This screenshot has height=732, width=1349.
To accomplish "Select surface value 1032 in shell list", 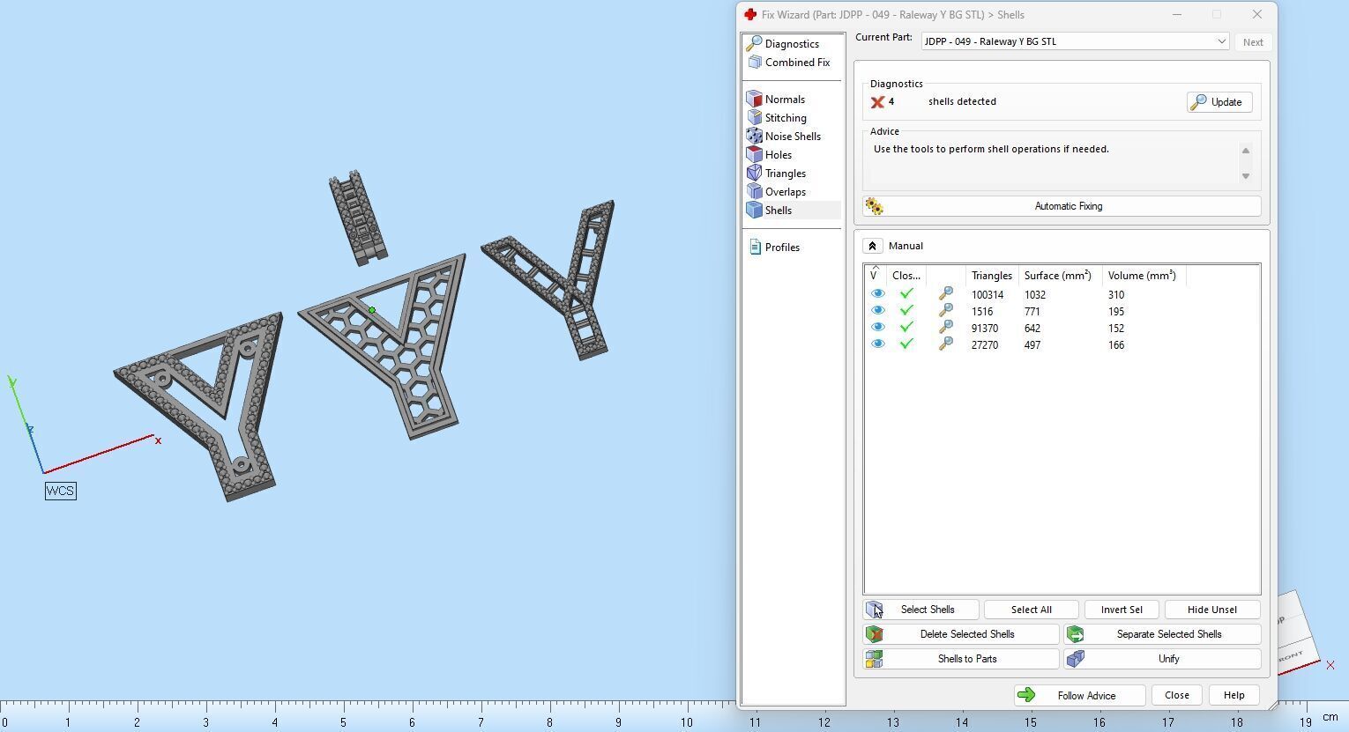I will (1034, 295).
